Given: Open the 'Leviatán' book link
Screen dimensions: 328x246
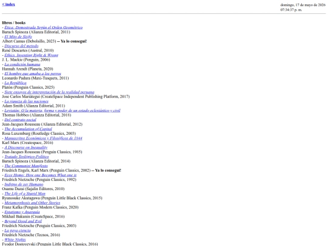Looking at the screenshot, I should tap(63, 110).
